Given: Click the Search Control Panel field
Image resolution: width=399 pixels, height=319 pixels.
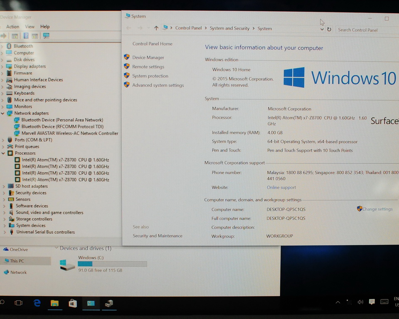Looking at the screenshot, I should (x=367, y=30).
